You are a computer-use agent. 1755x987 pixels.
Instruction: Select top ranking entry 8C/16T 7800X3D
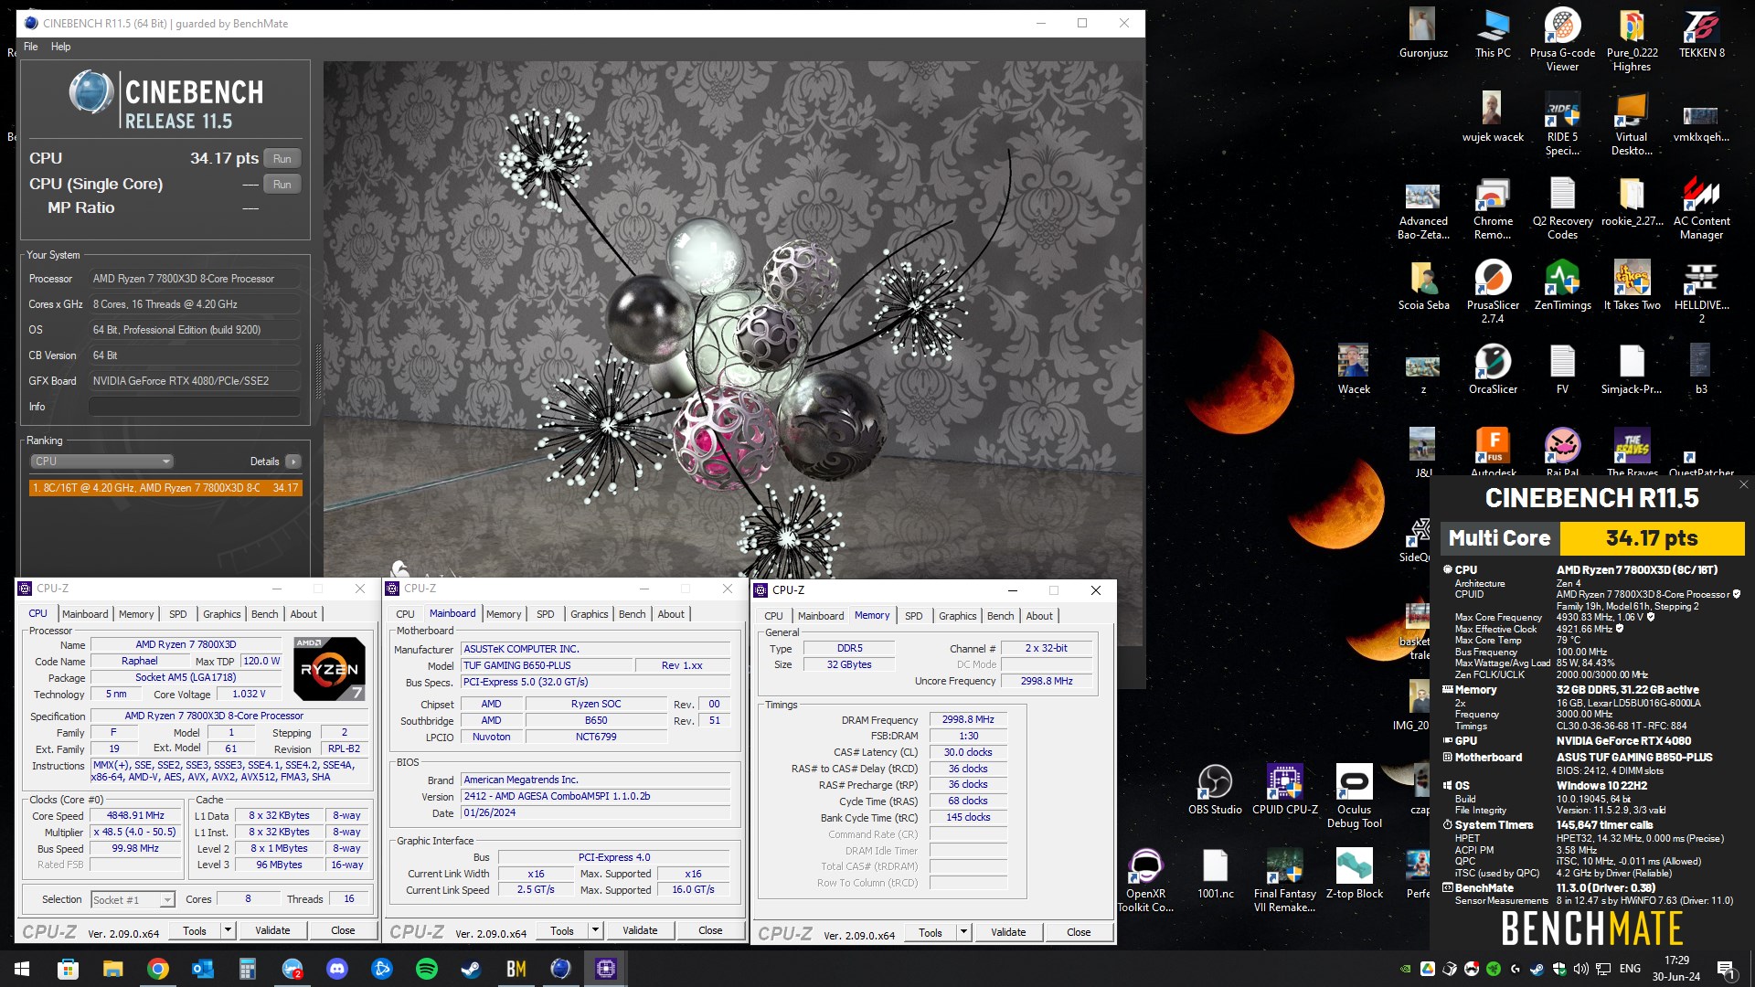pyautogui.click(x=165, y=488)
